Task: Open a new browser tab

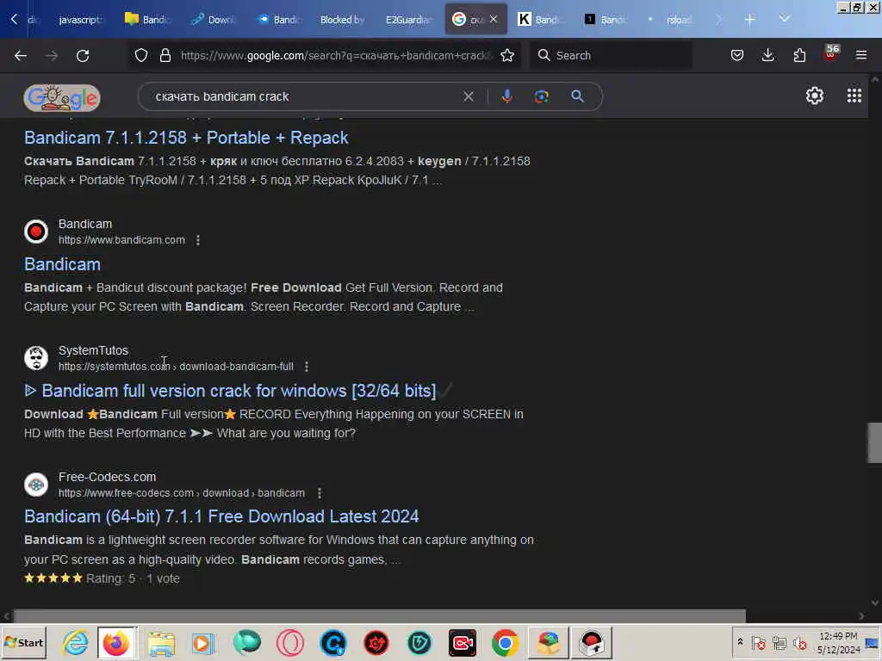Action: coord(749,20)
